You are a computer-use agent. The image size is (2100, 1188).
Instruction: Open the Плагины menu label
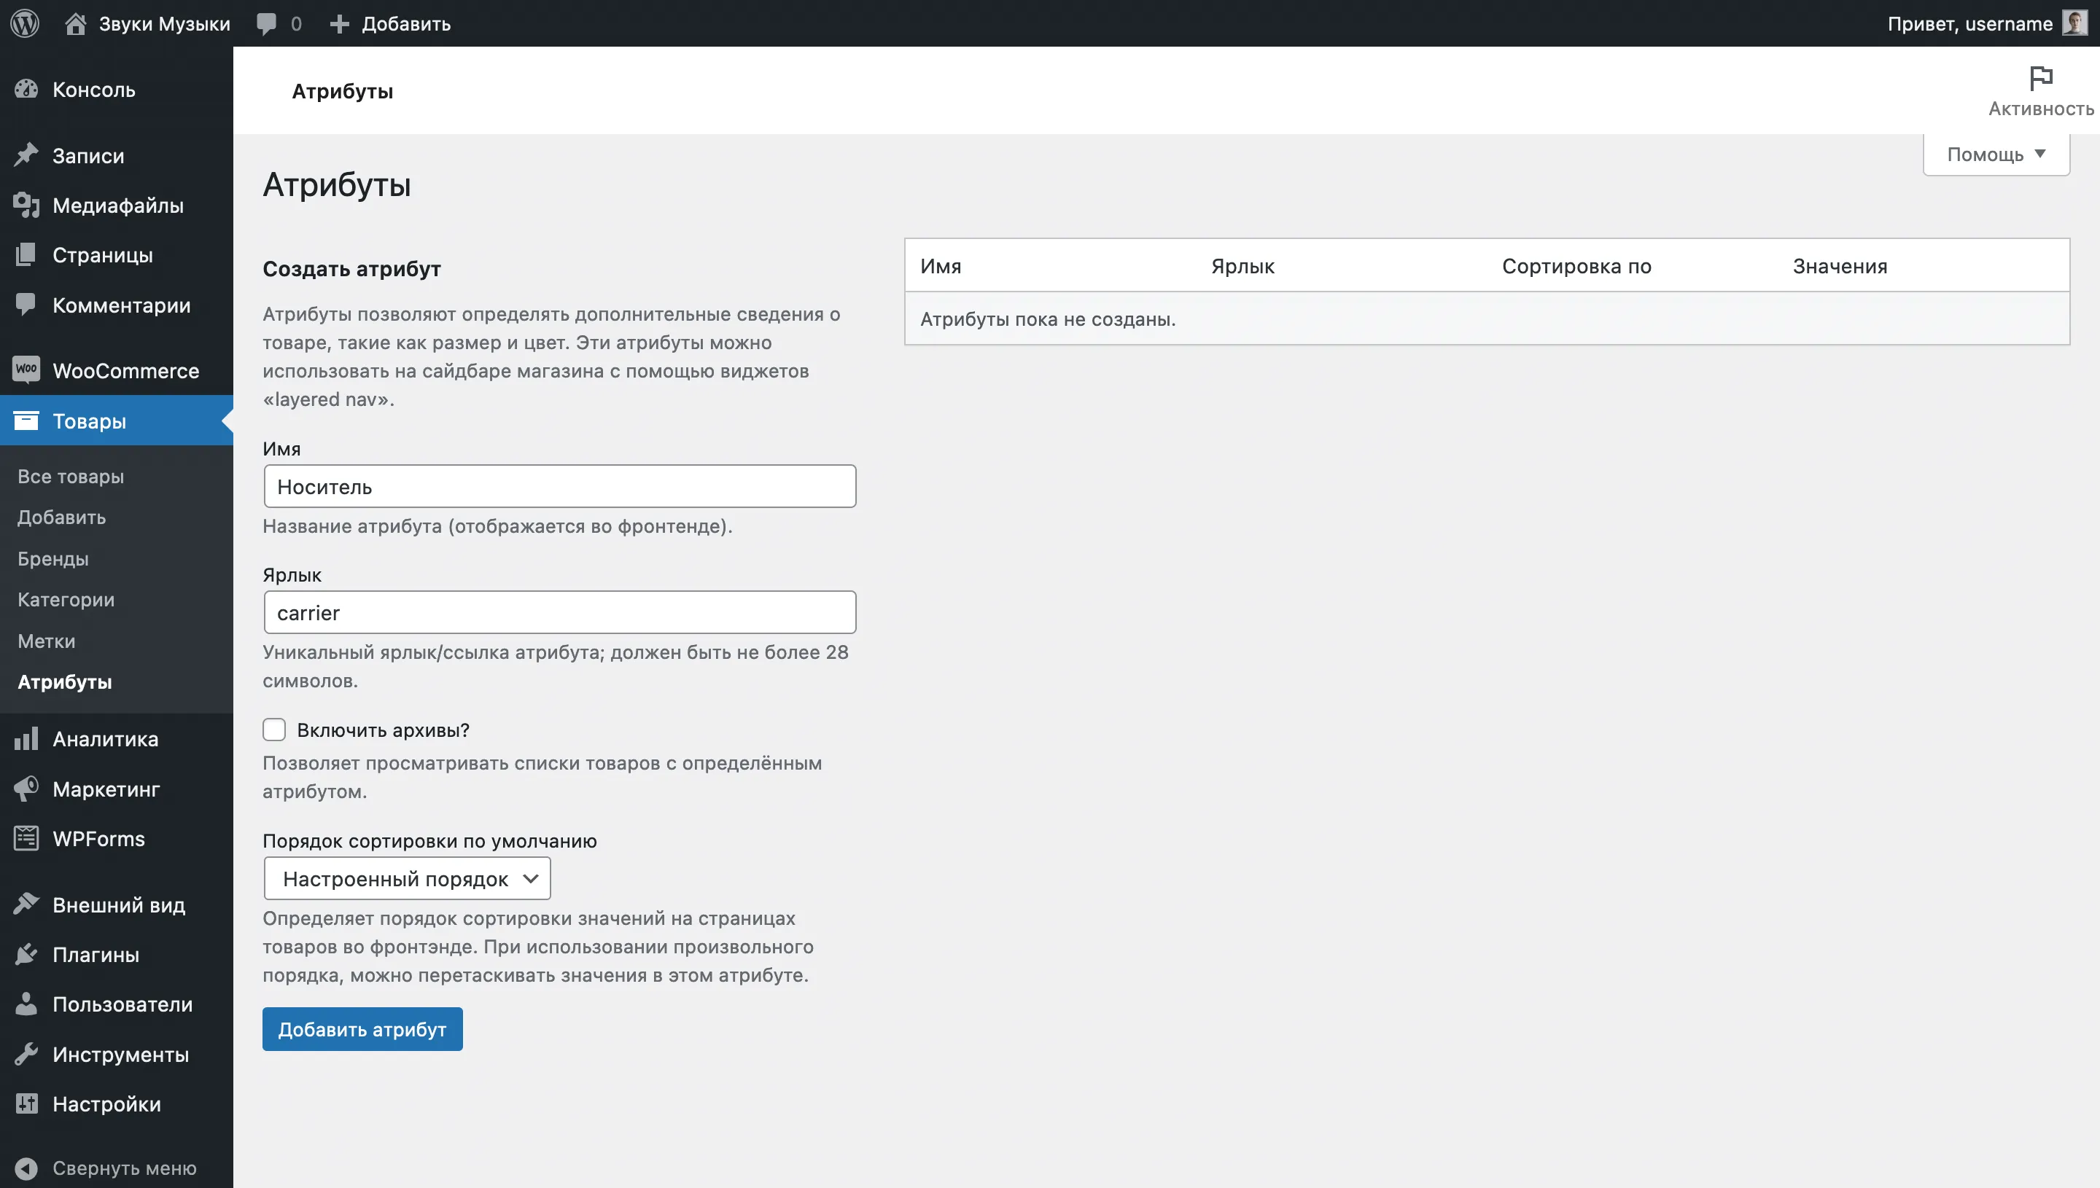[x=96, y=954]
